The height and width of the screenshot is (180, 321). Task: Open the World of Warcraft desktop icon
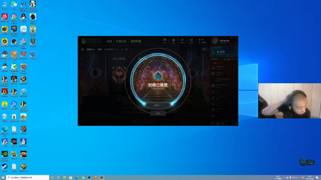pyautogui.click(x=23, y=80)
